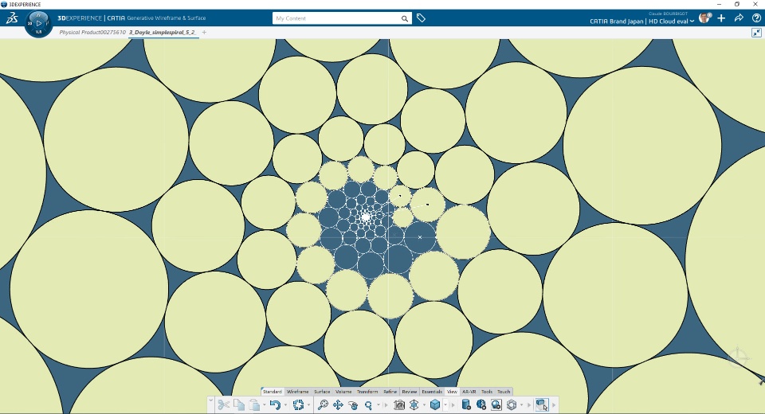Switch to the Transform action bar tab
This screenshot has width=765, height=414.
(367, 392)
